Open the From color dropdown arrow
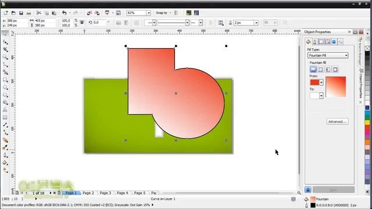The height and width of the screenshot is (209, 372). click(321, 82)
